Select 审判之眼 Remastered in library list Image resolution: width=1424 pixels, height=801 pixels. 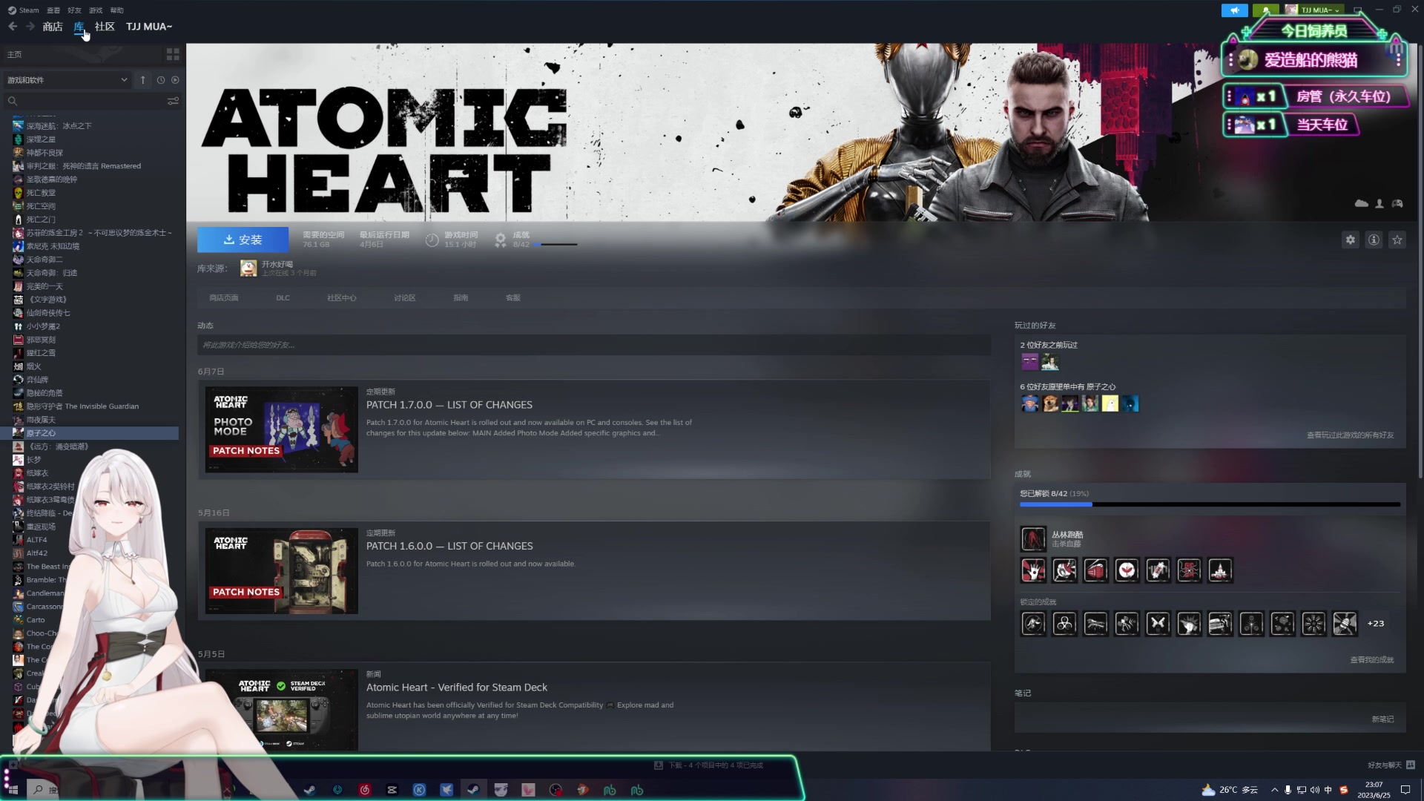click(x=84, y=166)
